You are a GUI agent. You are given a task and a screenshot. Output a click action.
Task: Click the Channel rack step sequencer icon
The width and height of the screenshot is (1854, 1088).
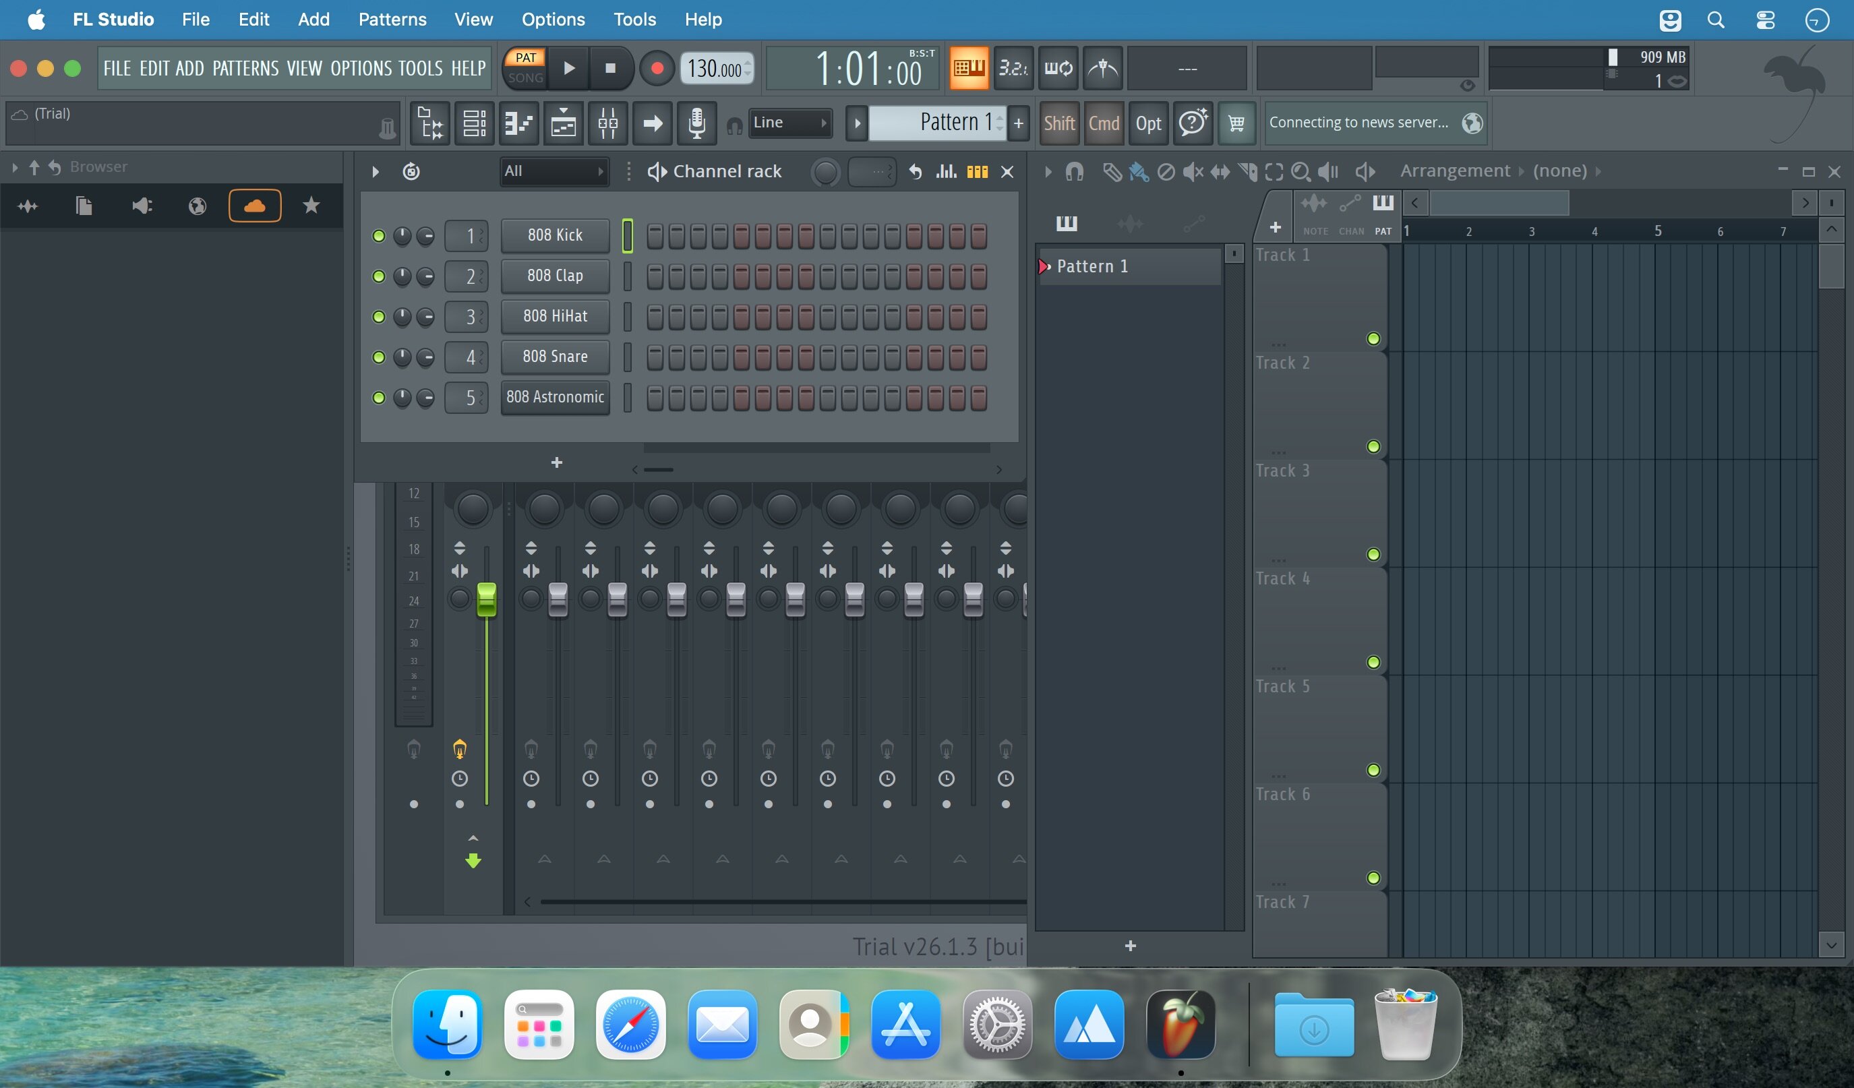coord(977,171)
